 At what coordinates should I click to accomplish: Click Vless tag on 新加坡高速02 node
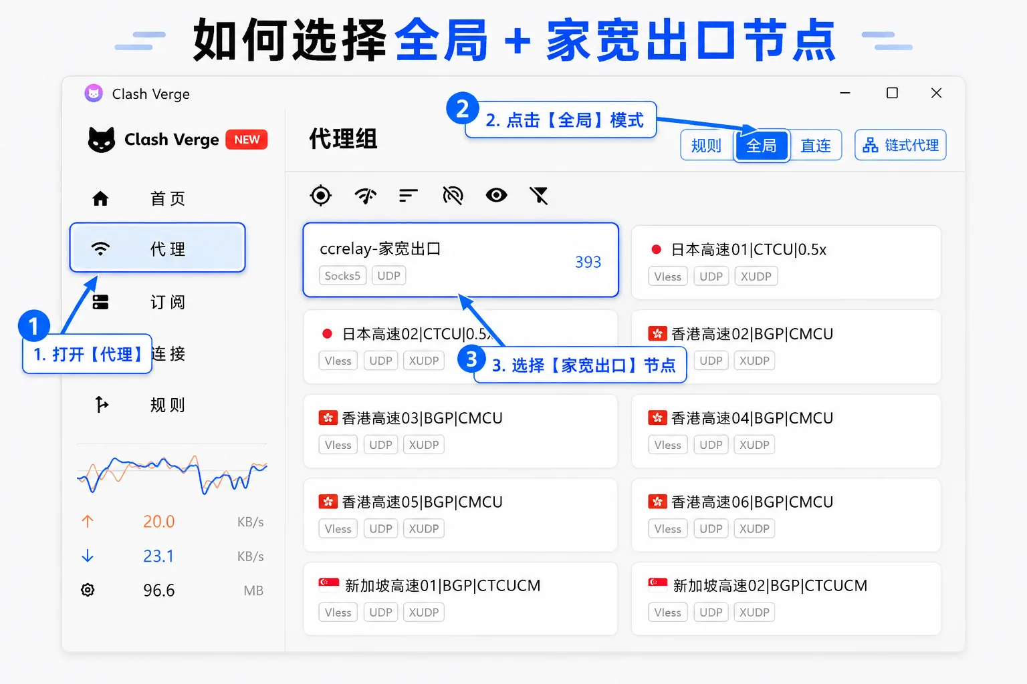click(668, 613)
